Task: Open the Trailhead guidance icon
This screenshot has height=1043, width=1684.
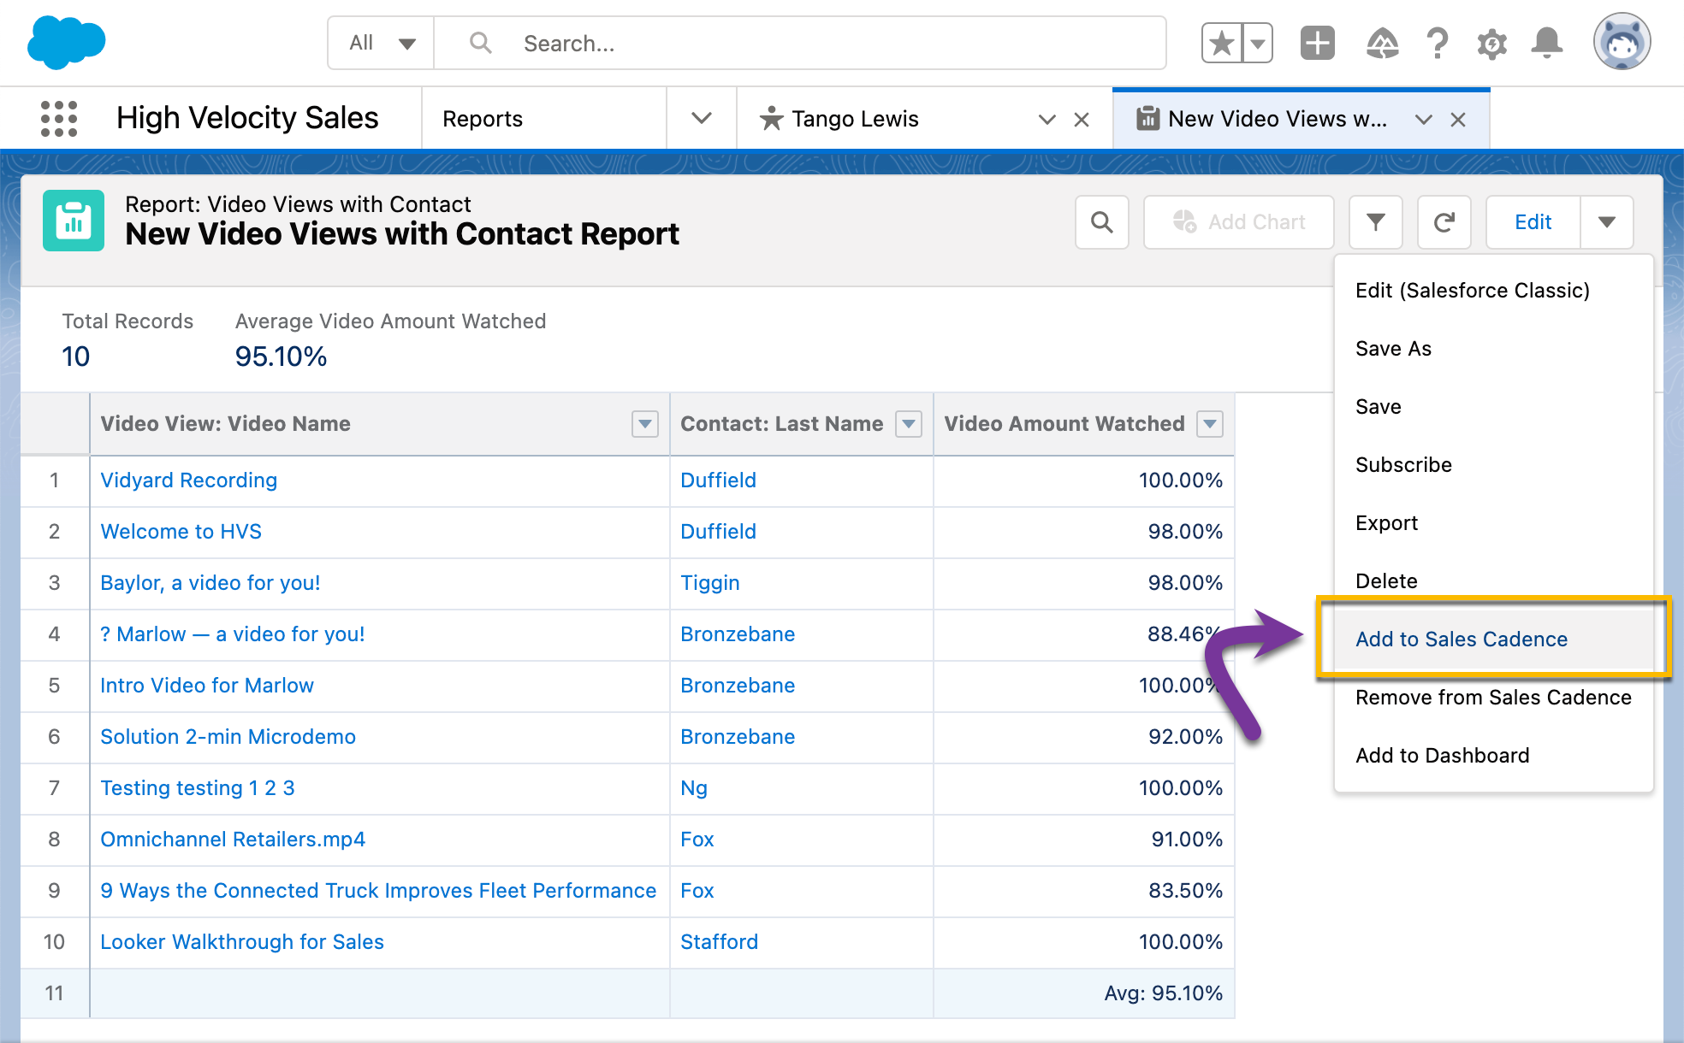Action: point(1382,43)
